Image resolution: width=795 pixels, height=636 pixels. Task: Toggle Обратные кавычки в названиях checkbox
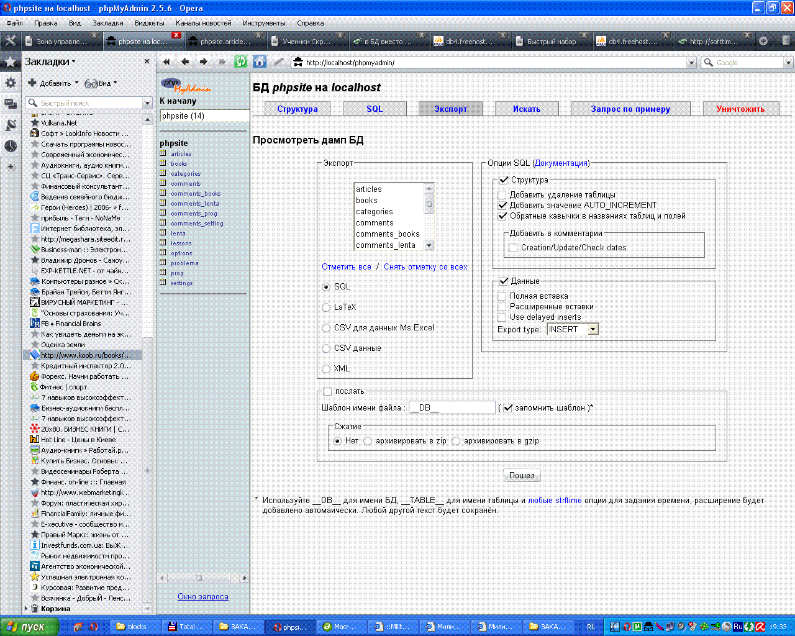[502, 216]
